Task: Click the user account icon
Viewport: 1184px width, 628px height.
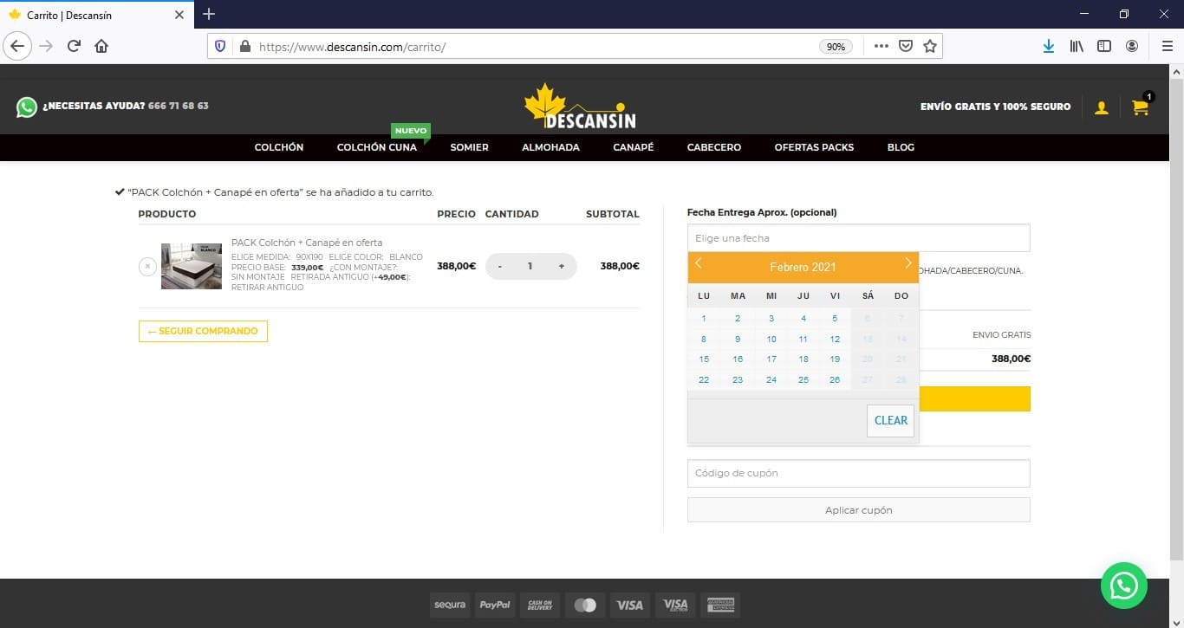Action: 1101,107
